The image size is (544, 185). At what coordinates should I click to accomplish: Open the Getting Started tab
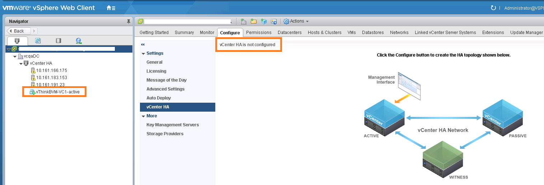tap(154, 33)
